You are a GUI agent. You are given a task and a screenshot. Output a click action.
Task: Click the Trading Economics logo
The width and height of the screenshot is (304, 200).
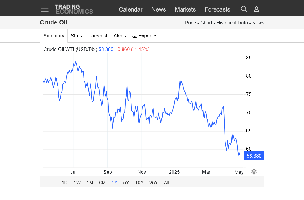pyautogui.click(x=74, y=9)
